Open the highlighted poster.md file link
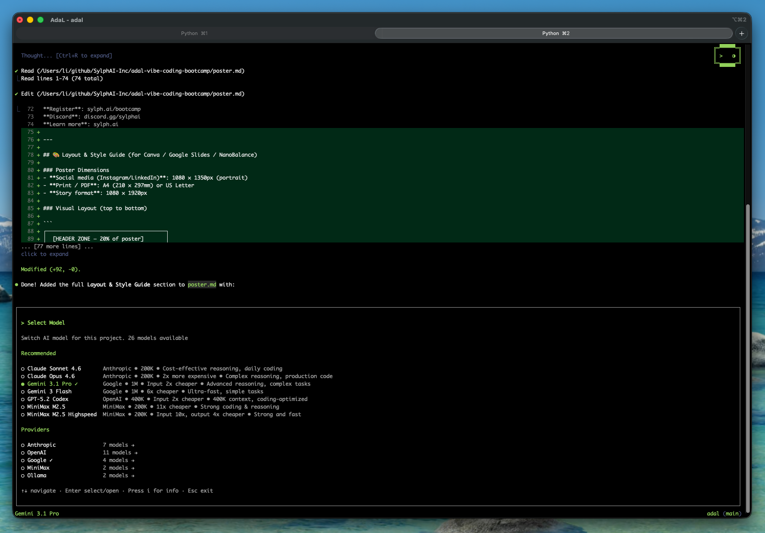 coord(202,285)
